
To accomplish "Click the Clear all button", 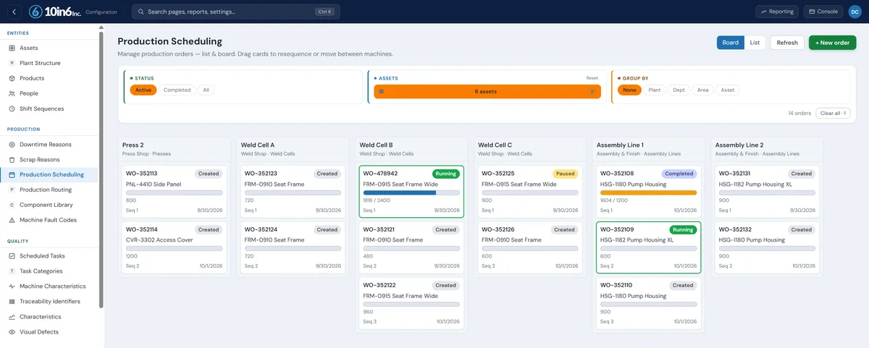I will 834,113.
